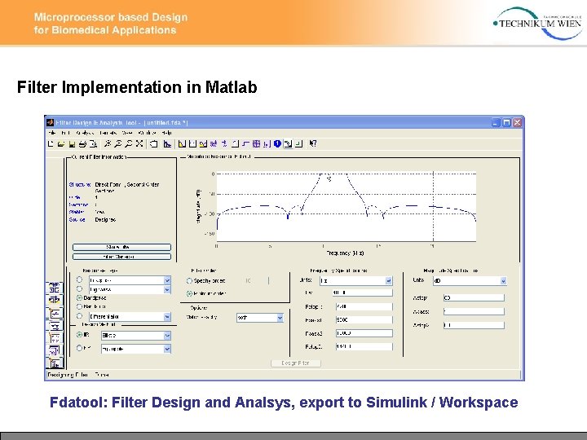The image size is (587, 440).
Task: Click the Open session folder icon
Action: point(61,143)
